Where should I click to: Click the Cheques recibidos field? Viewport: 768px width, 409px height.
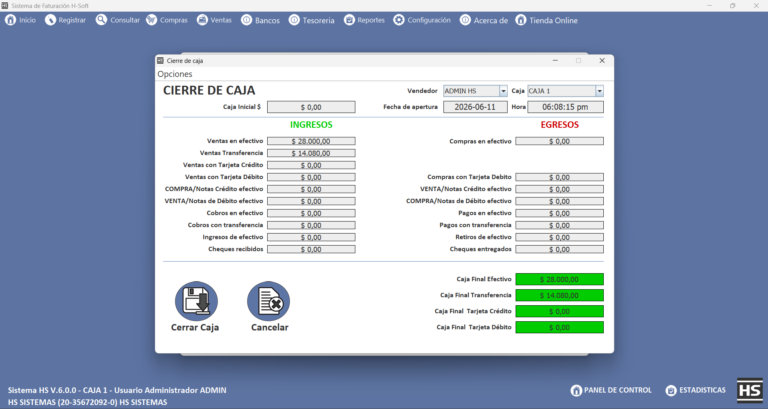(x=311, y=249)
